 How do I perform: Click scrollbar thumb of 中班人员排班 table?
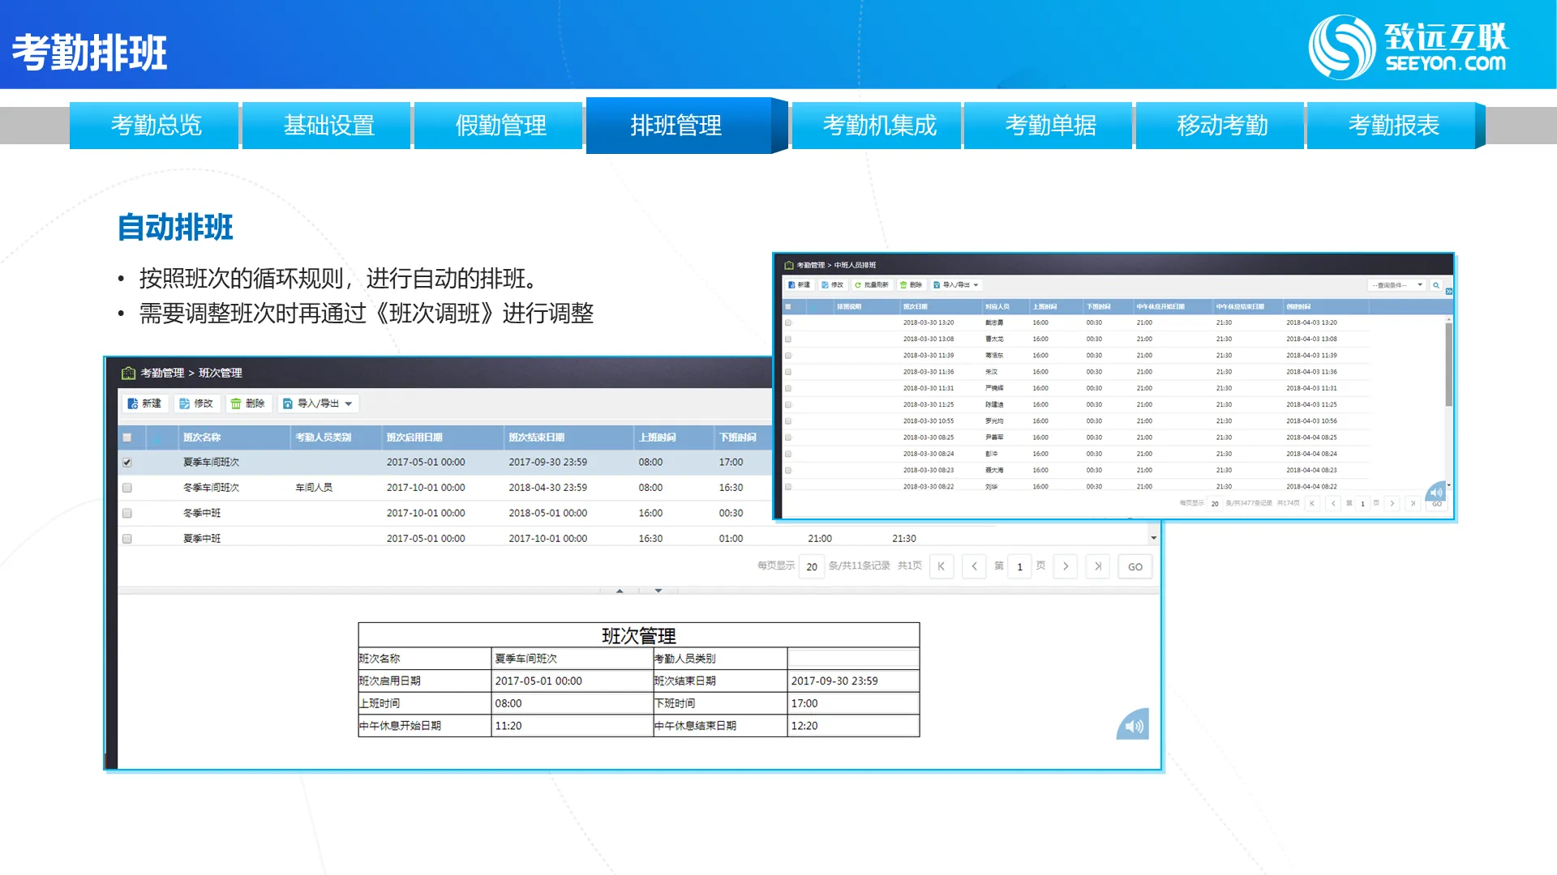(1448, 365)
